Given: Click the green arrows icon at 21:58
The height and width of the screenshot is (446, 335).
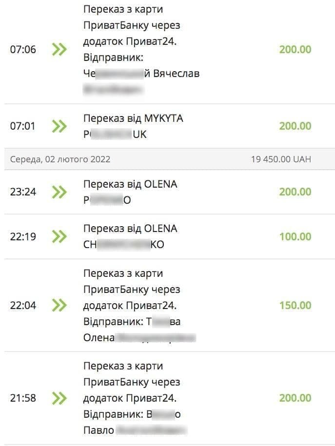Looking at the screenshot, I should [x=59, y=398].
